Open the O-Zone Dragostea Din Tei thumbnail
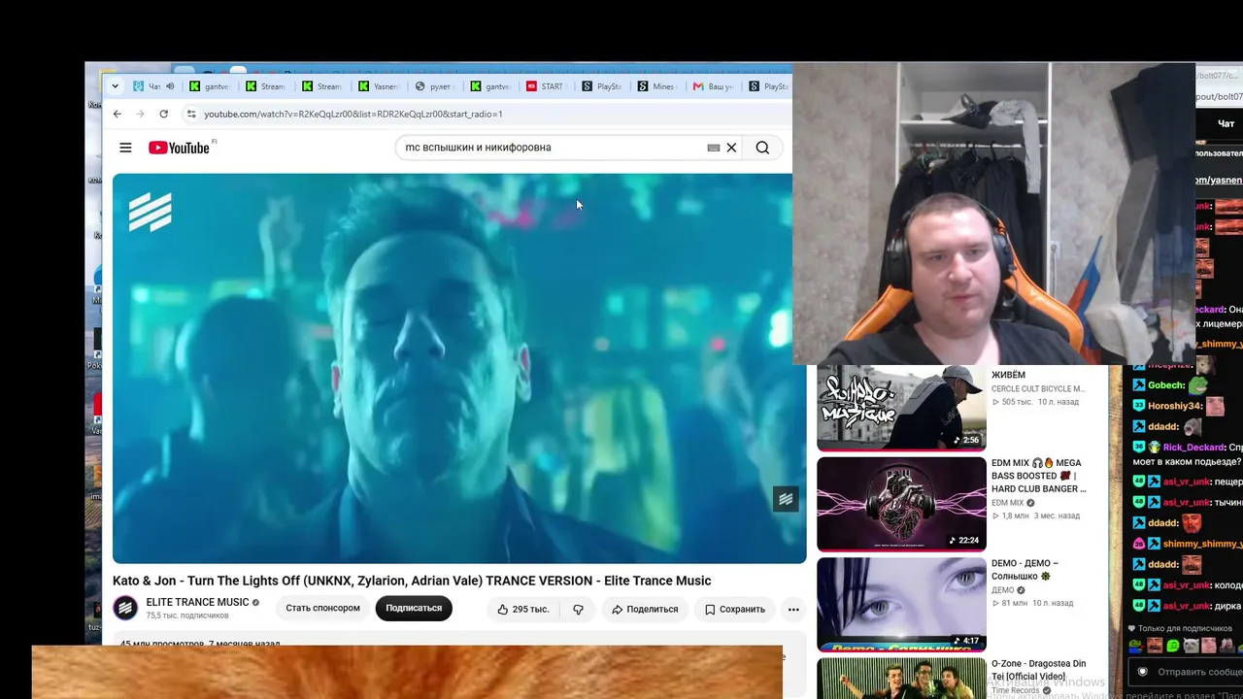1243x699 pixels. [x=901, y=679]
